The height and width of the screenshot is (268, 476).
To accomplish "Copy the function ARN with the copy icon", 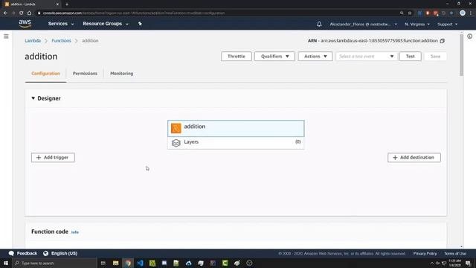I will tap(443, 41).
